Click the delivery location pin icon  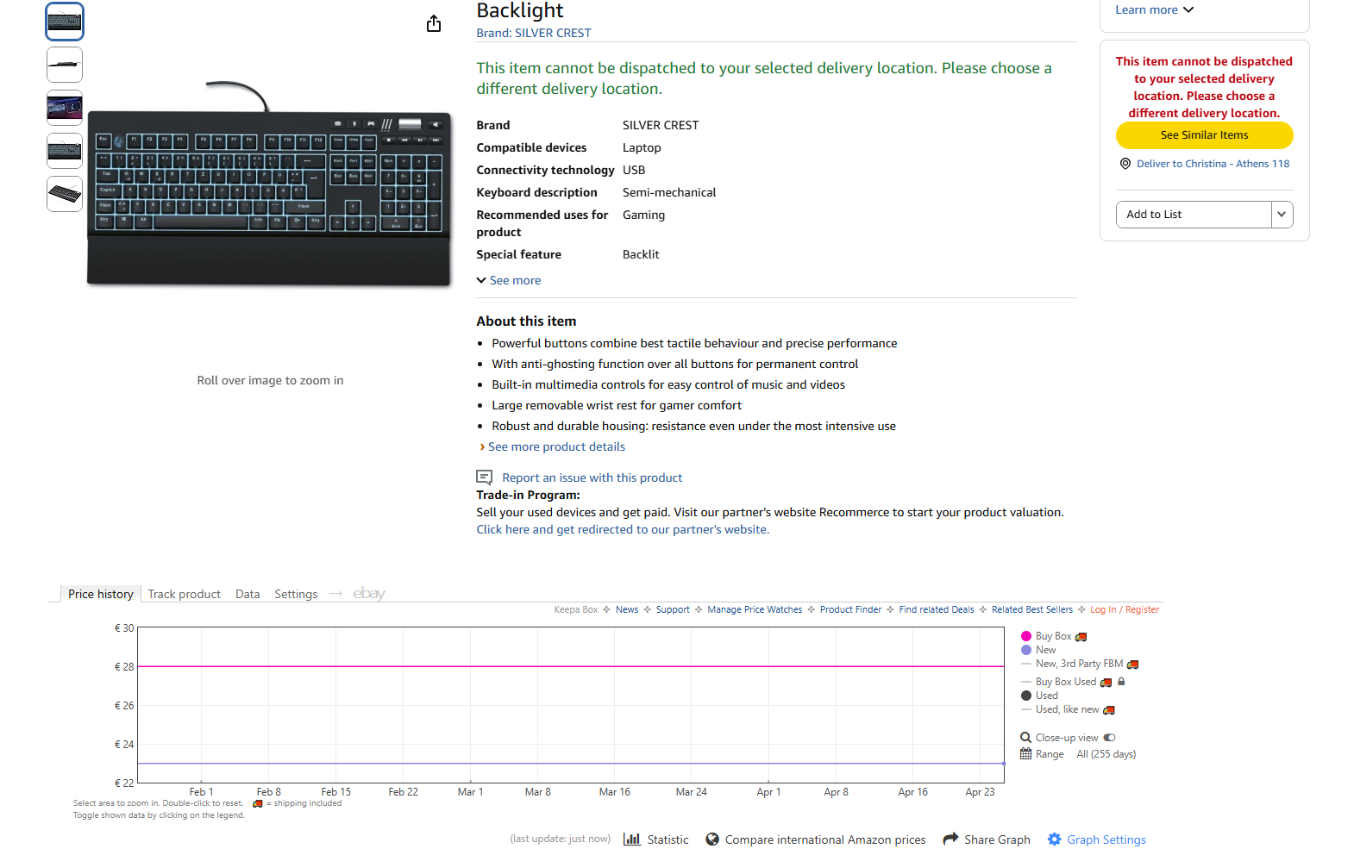(x=1125, y=164)
